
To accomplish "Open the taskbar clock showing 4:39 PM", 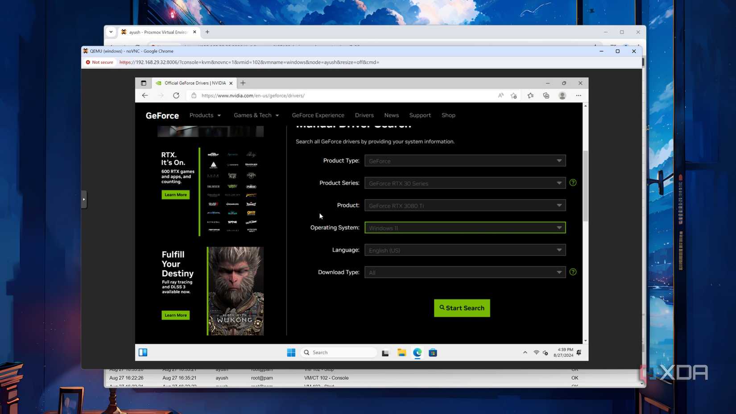I will [x=564, y=352].
